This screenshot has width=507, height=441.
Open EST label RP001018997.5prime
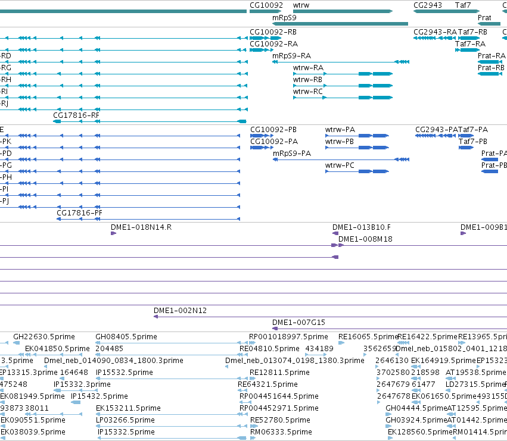(x=288, y=337)
